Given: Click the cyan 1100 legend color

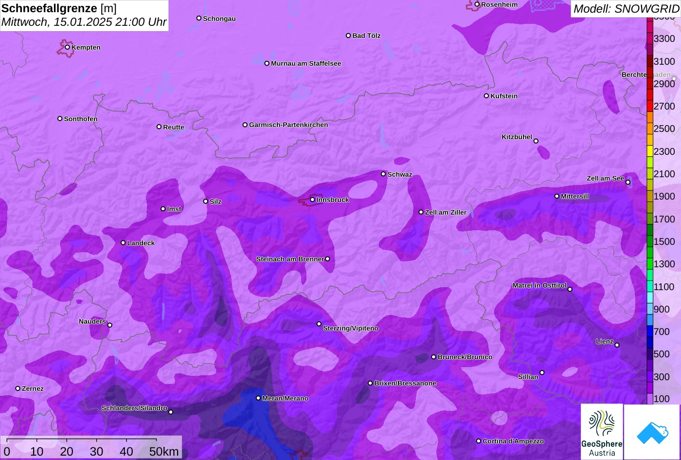Looking at the screenshot, I should 650,287.
